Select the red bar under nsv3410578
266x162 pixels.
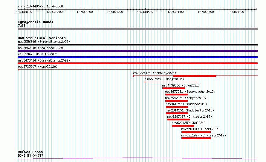click(x=177, y=107)
